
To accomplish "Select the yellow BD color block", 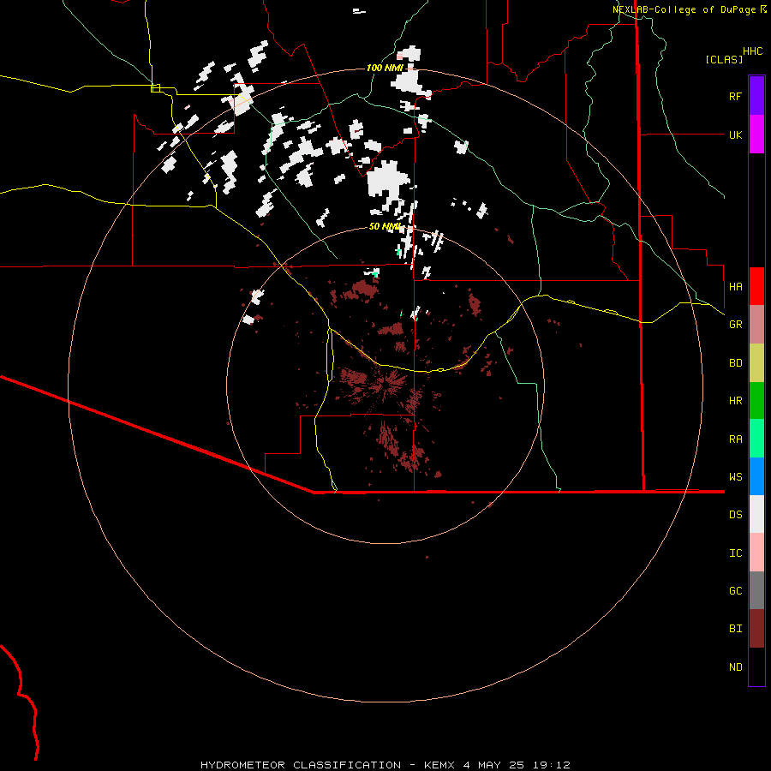I will click(756, 362).
